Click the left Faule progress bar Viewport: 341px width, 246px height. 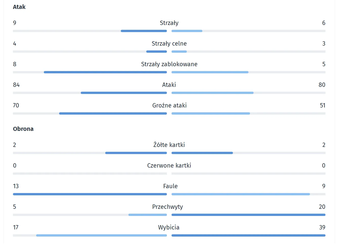[x=90, y=194]
